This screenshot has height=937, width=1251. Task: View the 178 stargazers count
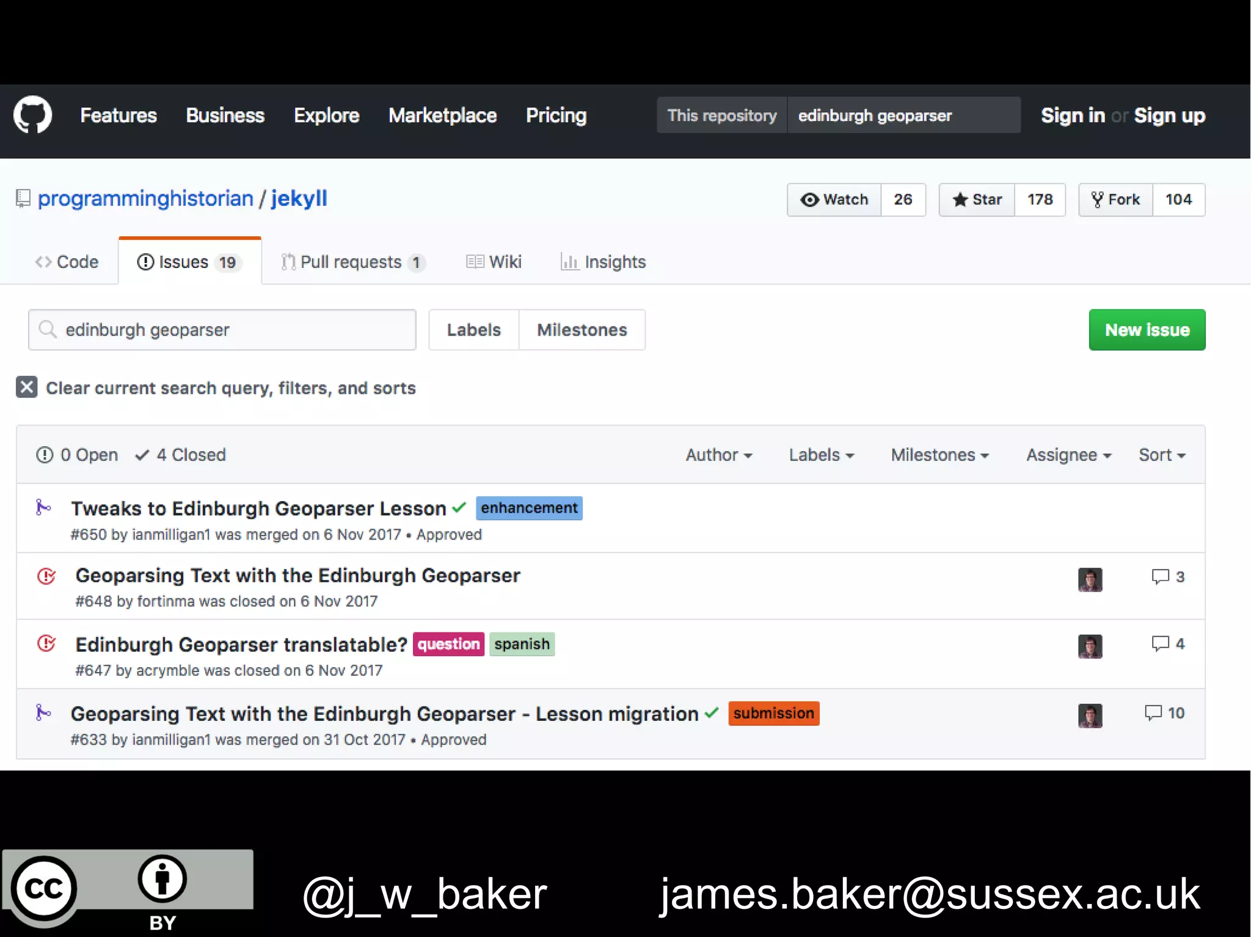coord(1040,200)
